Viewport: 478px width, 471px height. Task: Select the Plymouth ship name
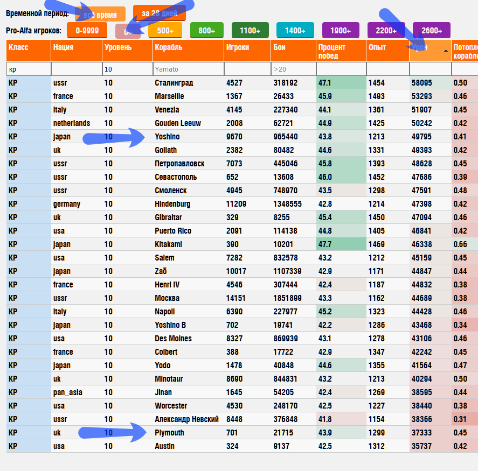click(169, 433)
